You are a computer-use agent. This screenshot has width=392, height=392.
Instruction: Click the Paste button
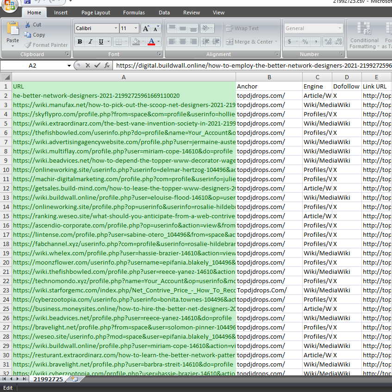click(x=12, y=32)
